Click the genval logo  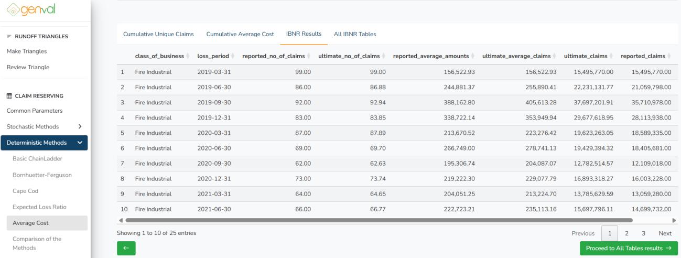[31, 9]
